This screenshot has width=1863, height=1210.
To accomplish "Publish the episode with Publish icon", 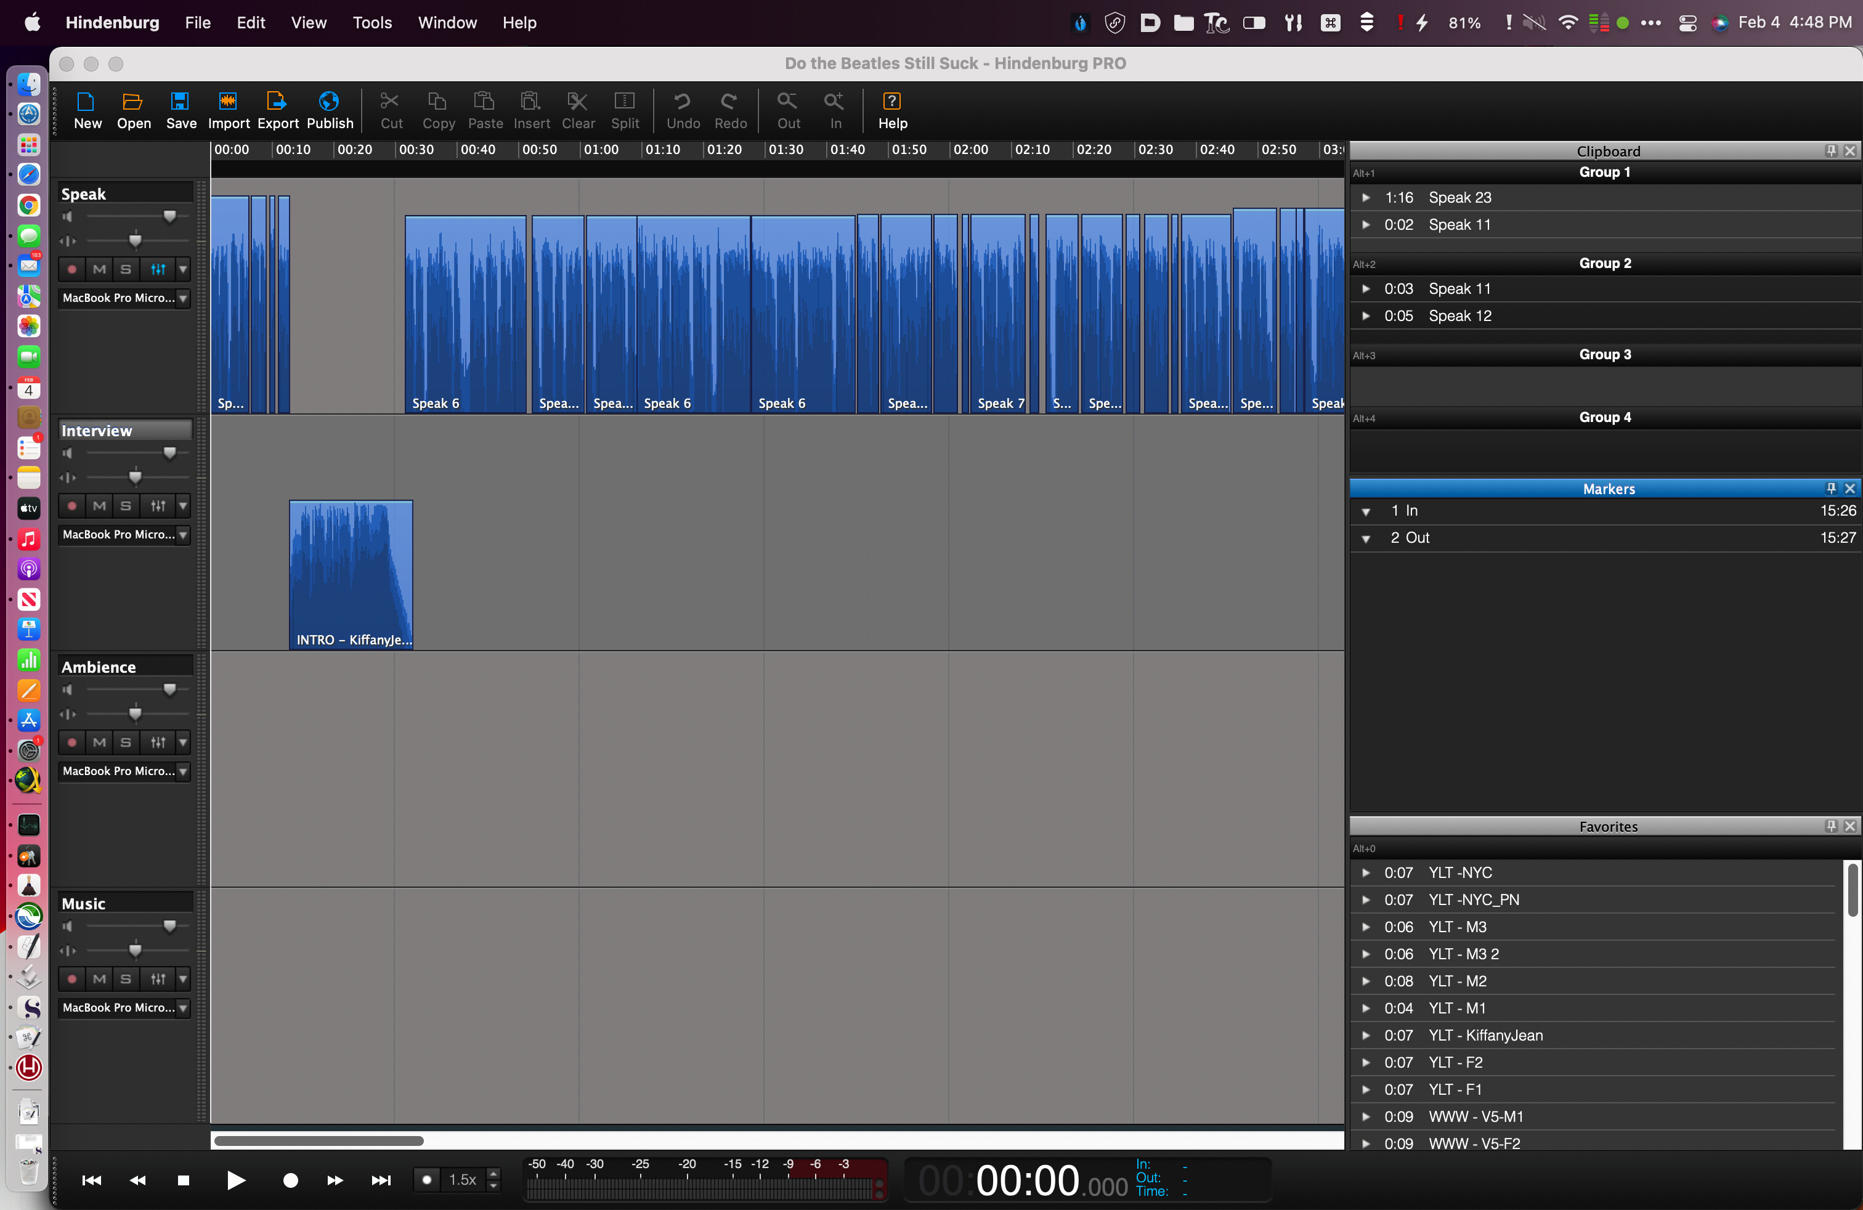I will pyautogui.click(x=330, y=110).
